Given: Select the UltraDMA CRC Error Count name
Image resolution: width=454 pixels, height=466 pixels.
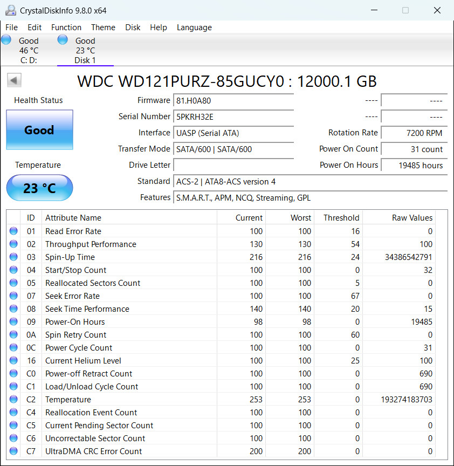Looking at the screenshot, I should [x=93, y=451].
